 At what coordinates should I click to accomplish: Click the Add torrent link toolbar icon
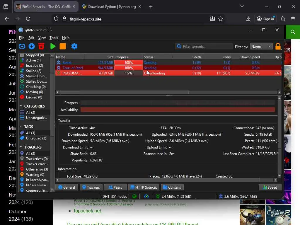pos(22,46)
